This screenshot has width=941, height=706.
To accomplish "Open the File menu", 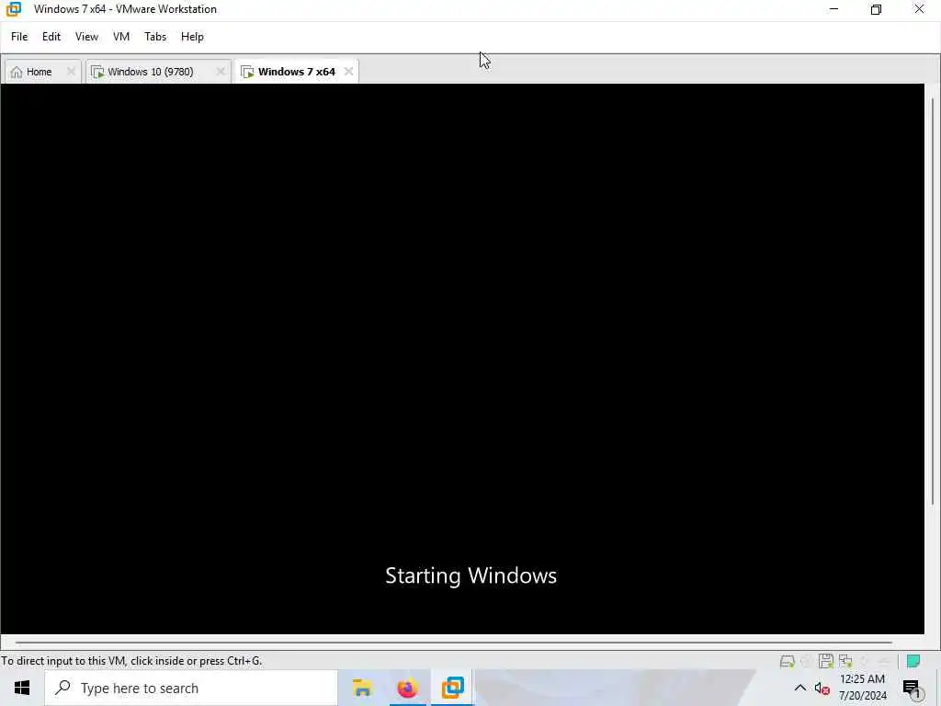I will [19, 37].
